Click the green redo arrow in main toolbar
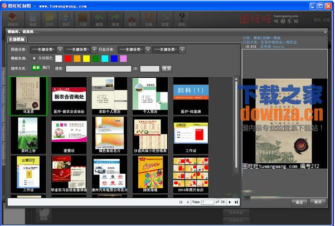This screenshot has height=226, width=335. (115, 19)
